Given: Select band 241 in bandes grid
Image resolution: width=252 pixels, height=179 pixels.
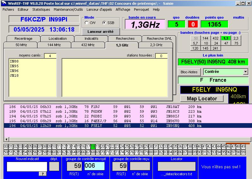Looking at the screenshot, I should pyautogui.click(x=215, y=48).
